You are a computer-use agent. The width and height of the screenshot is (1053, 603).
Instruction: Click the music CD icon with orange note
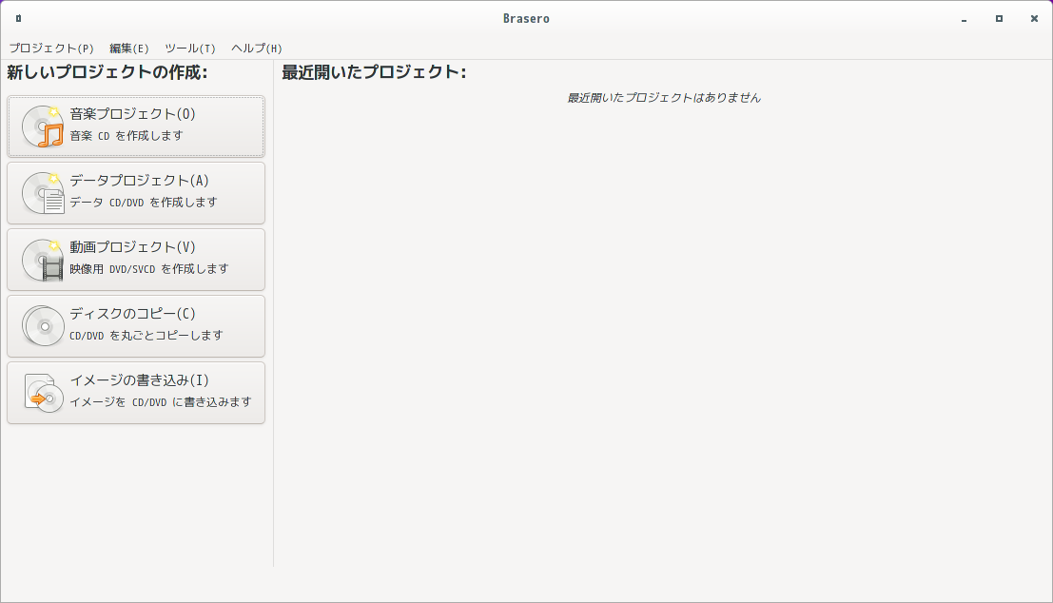(x=43, y=126)
